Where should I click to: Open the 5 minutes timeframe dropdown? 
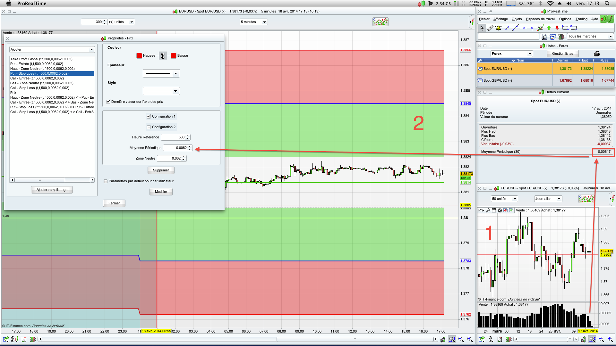253,22
